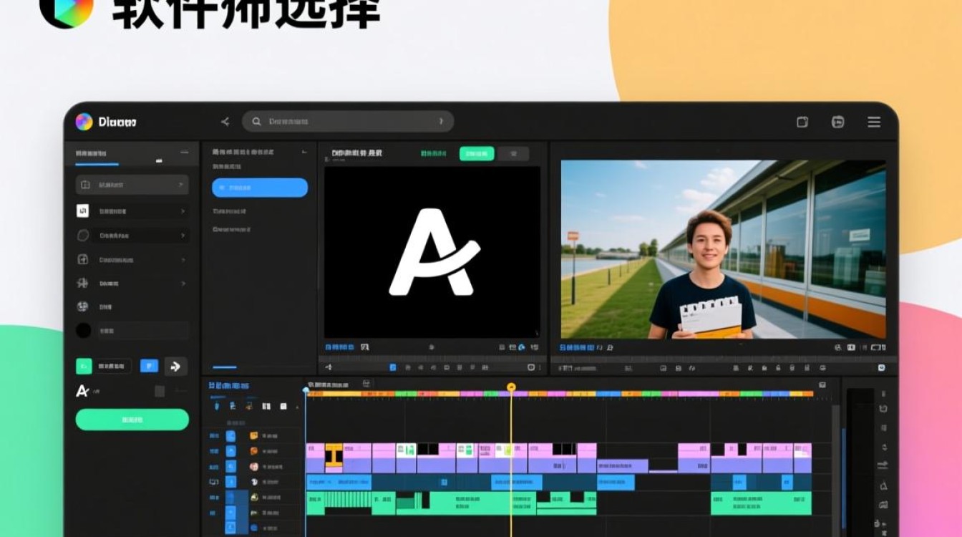Toggle the blue square on the third track header

[230, 466]
